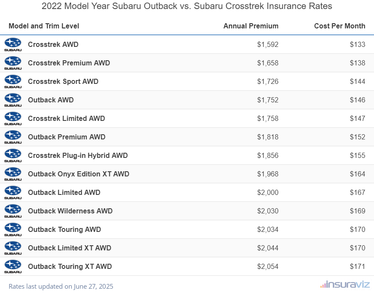The height and width of the screenshot is (293, 374).
Task: Select the Crosstrek Limited AWD trim name
Action: pyautogui.click(x=67, y=118)
